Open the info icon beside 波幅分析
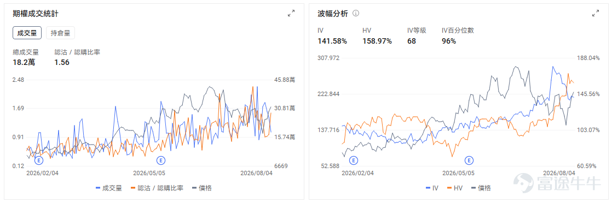Image resolution: width=612 pixels, height=203 pixels. click(x=356, y=13)
